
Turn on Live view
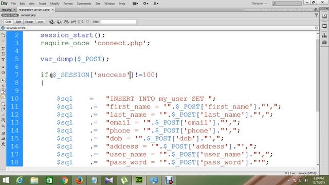pos(40,22)
